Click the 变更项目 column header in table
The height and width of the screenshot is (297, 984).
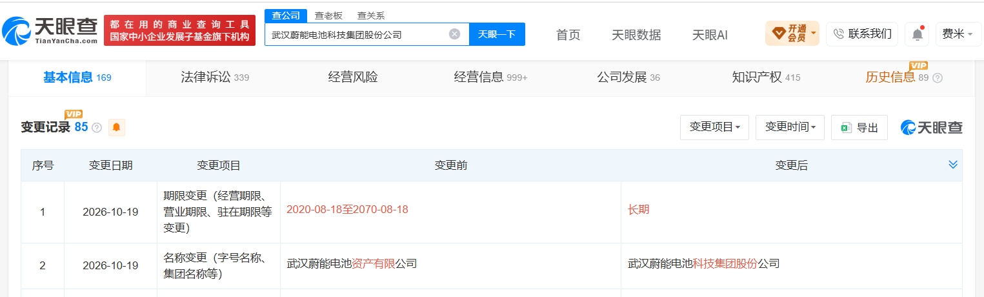pos(219,165)
